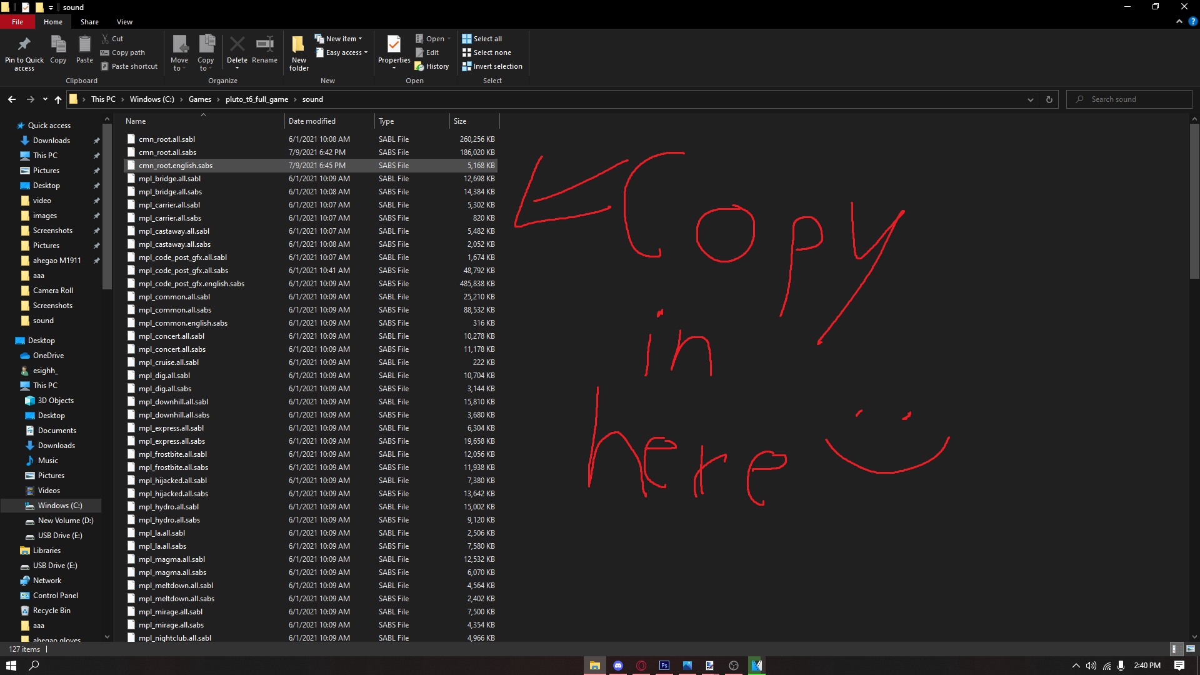This screenshot has width=1200, height=675.
Task: Open Downloads in Quick access
Action: coord(51,141)
